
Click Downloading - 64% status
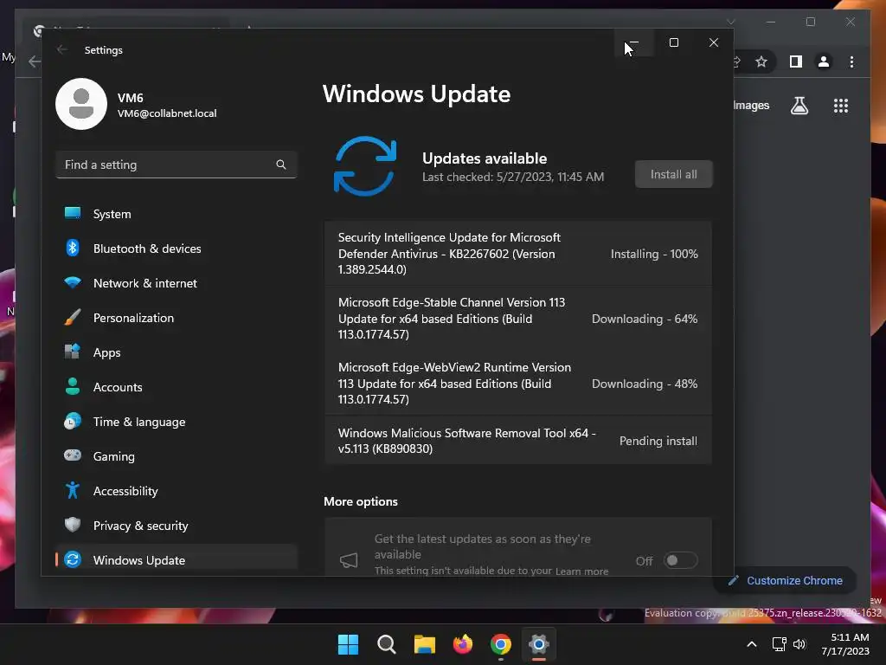[x=644, y=319]
